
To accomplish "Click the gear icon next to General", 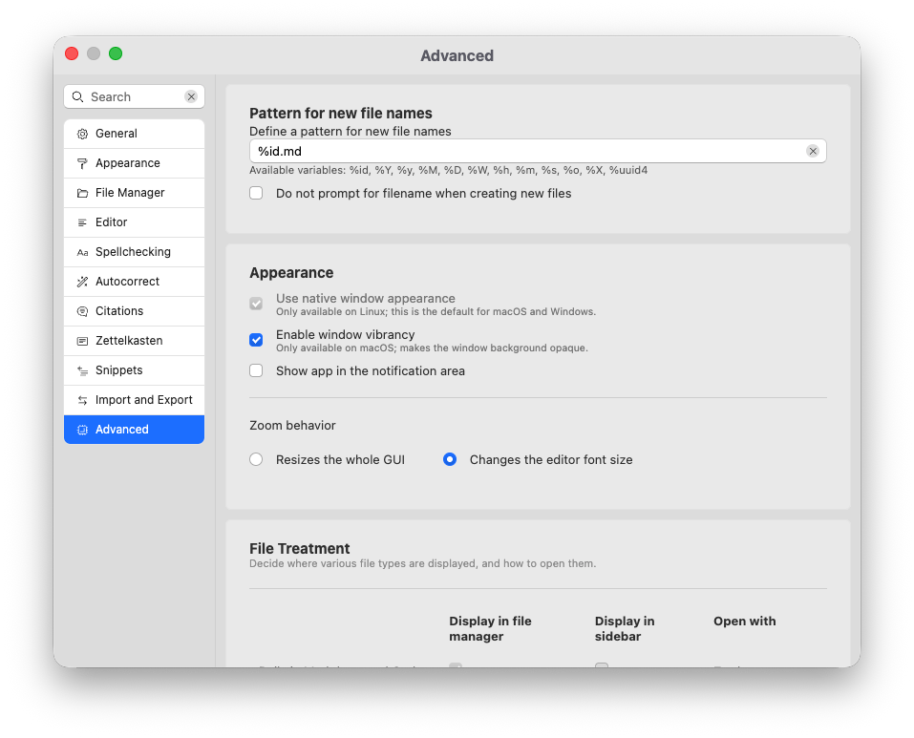I will [x=82, y=134].
